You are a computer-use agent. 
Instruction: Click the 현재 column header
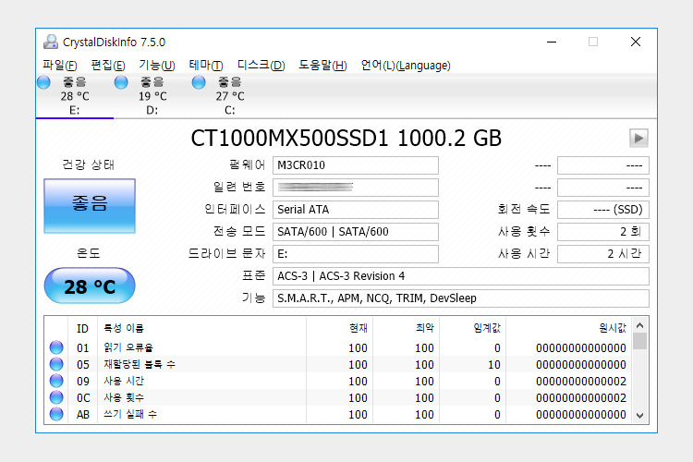click(340, 329)
